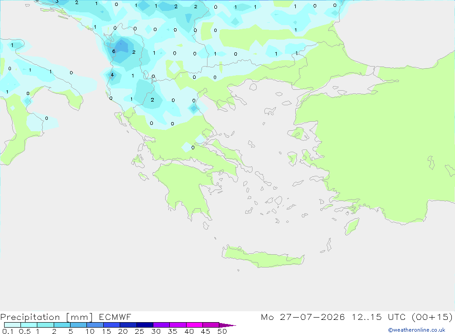Image resolution: width=455 pixels, height=334 pixels.
Task: Click the "4" precipitation value on map
Action: click(112, 75)
